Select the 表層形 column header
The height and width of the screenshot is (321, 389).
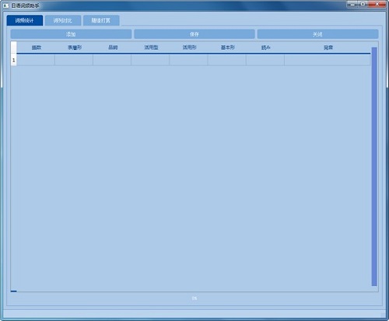pos(75,48)
